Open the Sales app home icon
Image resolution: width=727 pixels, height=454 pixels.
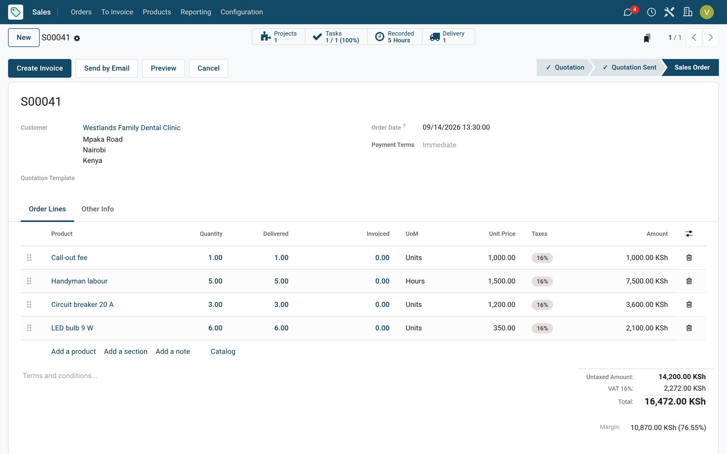coord(15,12)
